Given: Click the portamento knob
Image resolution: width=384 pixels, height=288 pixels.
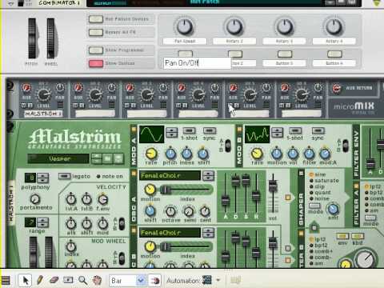Looking at the screenshot, I should (x=35, y=198).
